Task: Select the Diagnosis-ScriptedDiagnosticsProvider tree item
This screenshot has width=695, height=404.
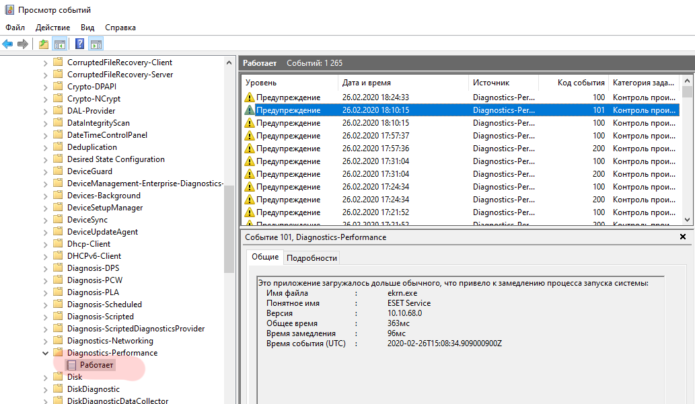Action: [x=136, y=328]
